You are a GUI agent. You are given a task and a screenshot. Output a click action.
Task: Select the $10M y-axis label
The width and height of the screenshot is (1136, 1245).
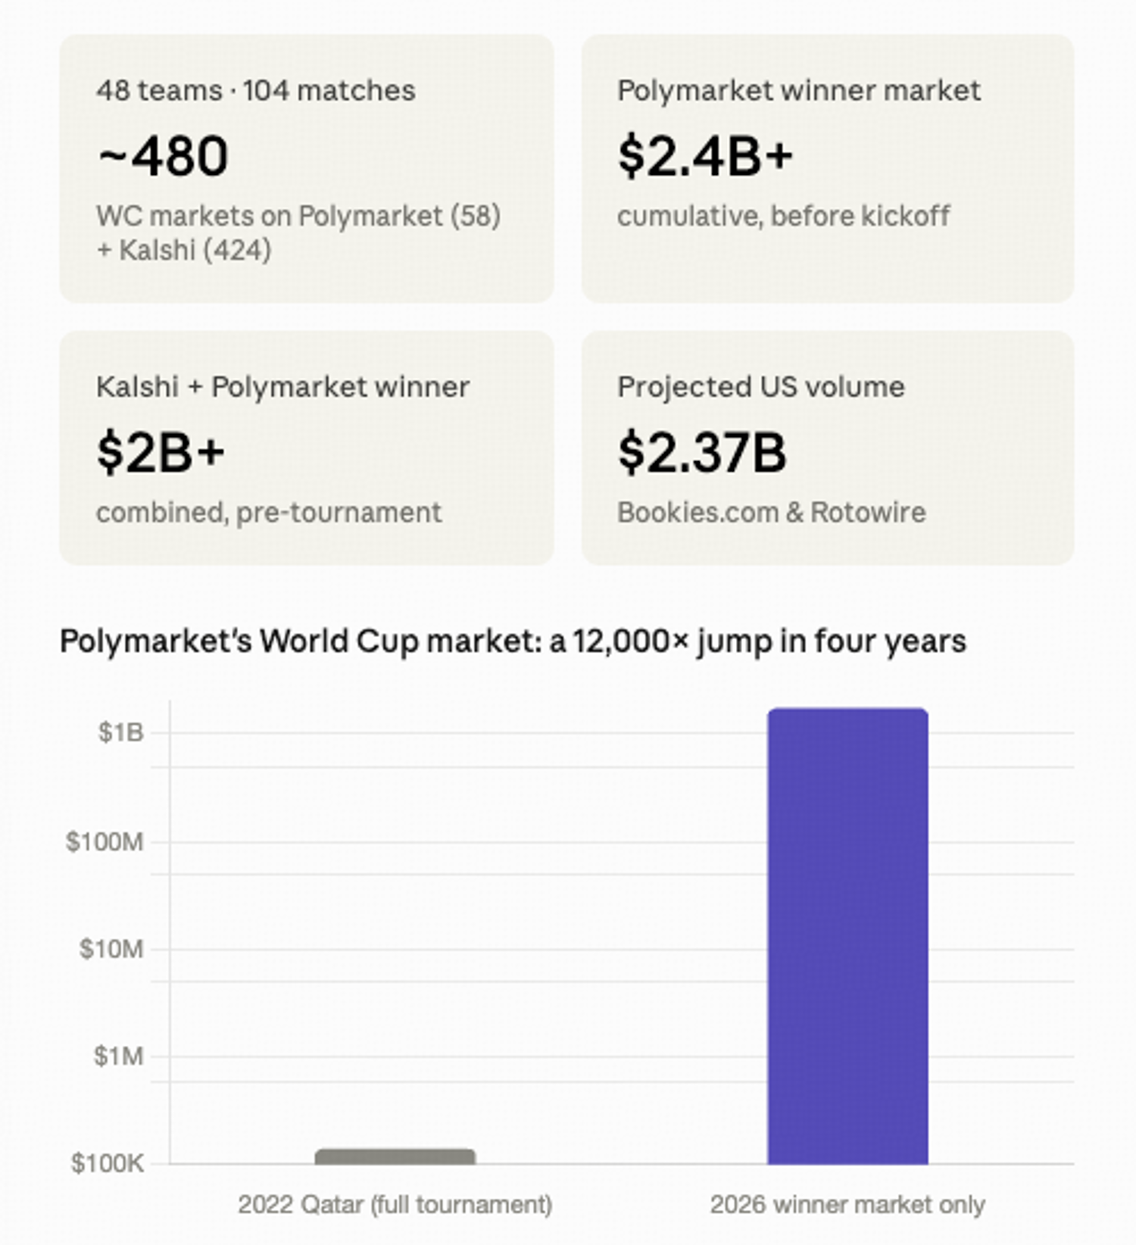[111, 949]
